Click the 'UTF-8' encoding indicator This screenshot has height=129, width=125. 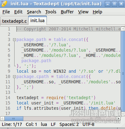(x=88, y=124)
